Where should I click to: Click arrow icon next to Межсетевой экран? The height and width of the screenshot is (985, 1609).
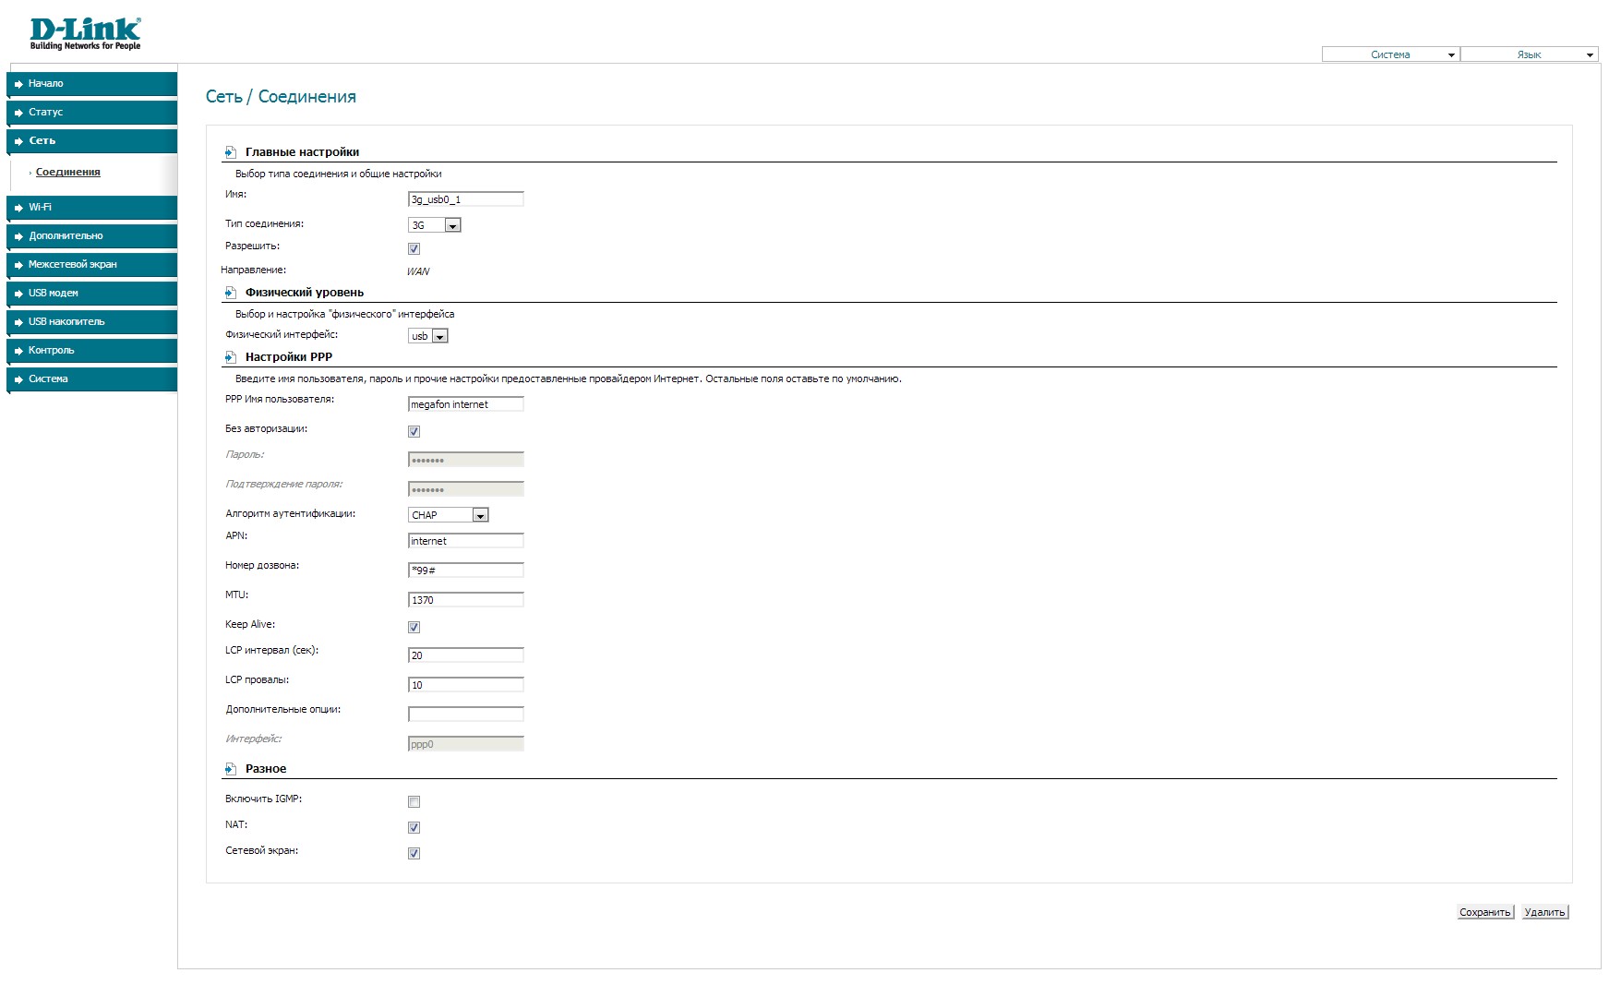18,265
